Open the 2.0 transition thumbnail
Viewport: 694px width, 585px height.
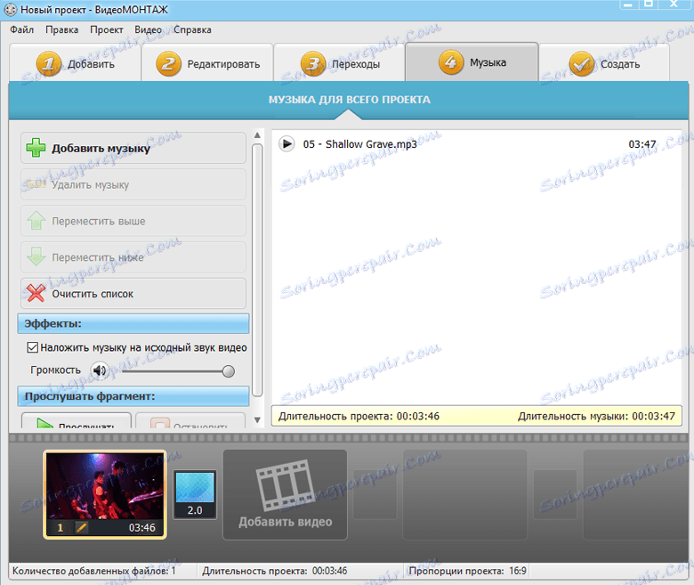pos(195,495)
